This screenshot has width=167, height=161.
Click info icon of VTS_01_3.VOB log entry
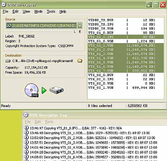pyautogui.click(x=26, y=142)
